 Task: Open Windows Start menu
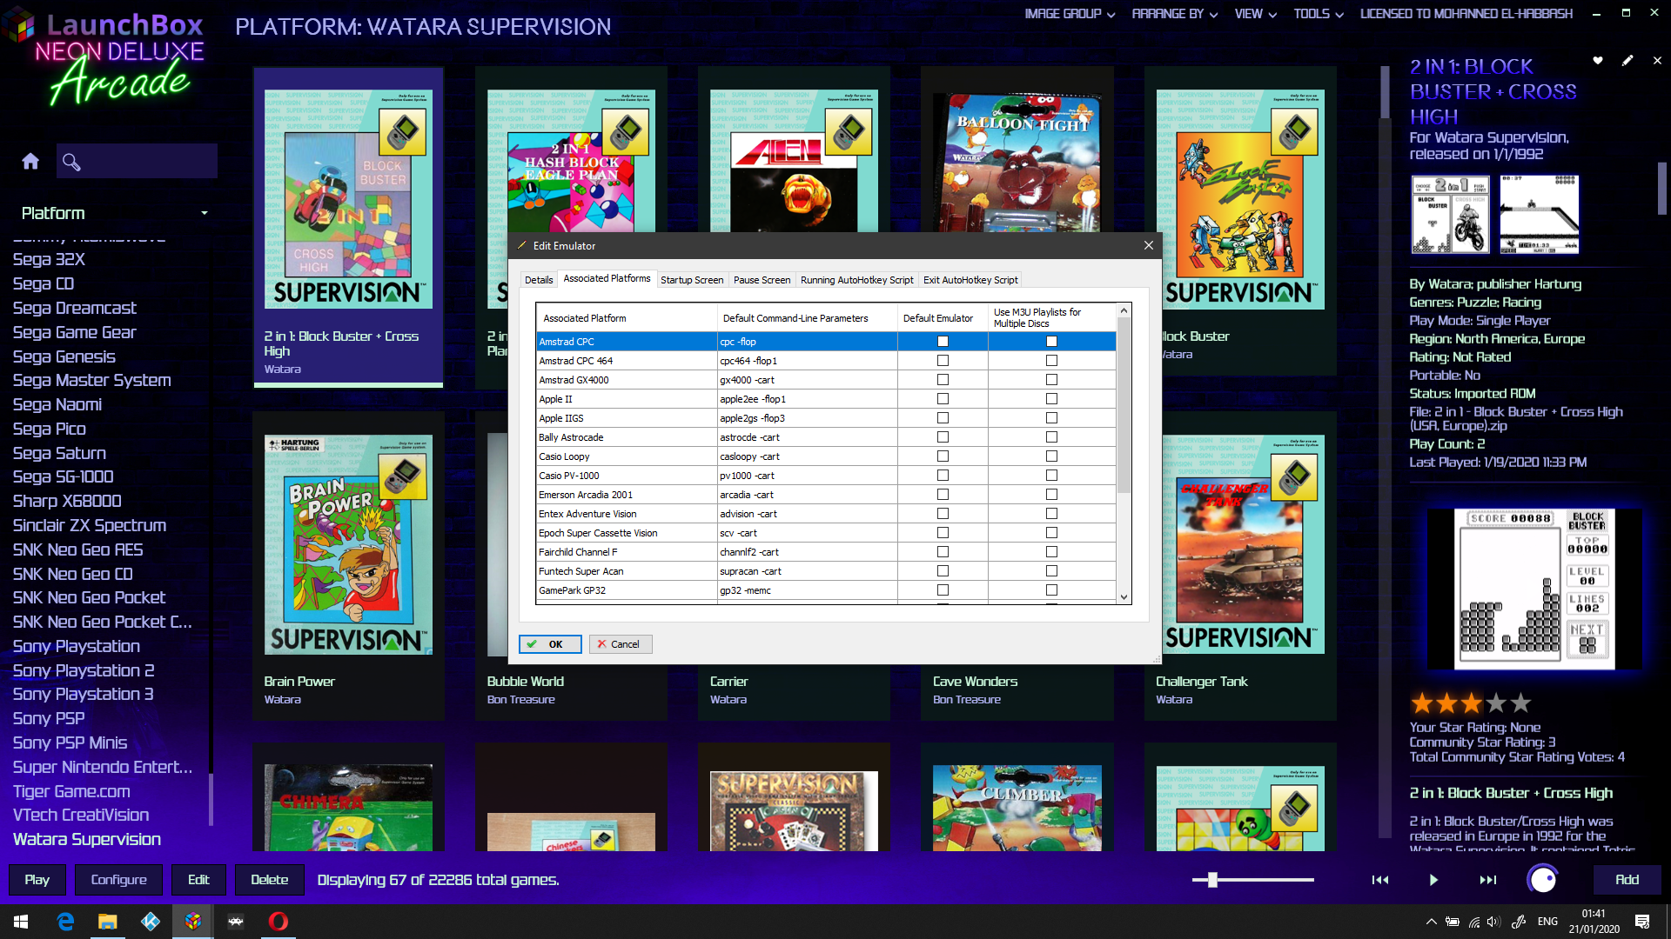coord(21,922)
